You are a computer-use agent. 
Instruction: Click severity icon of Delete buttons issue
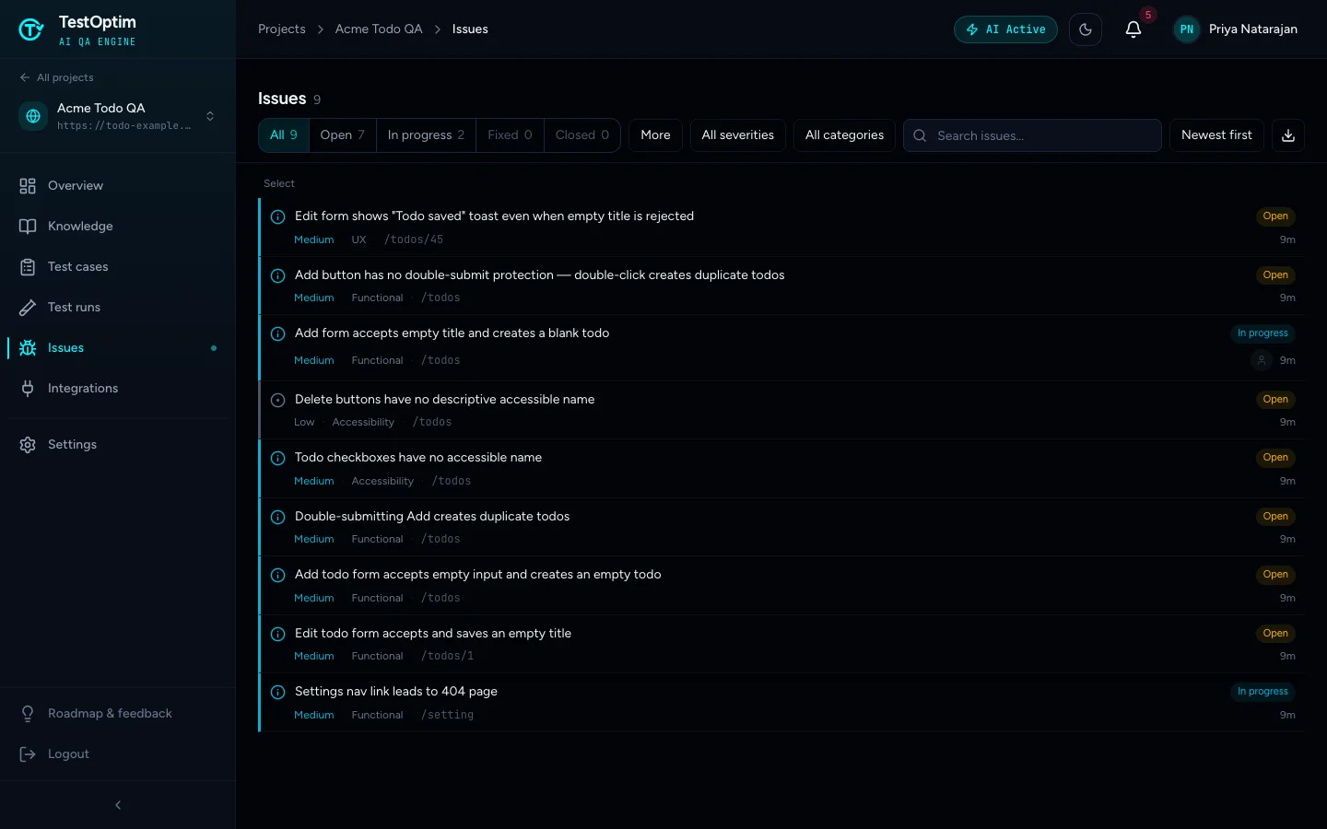point(277,400)
